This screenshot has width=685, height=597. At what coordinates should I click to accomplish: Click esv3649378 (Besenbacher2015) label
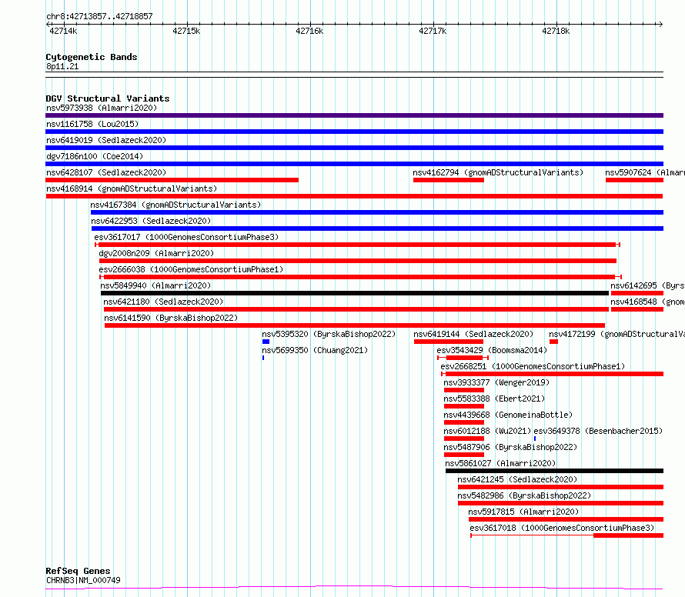click(598, 431)
